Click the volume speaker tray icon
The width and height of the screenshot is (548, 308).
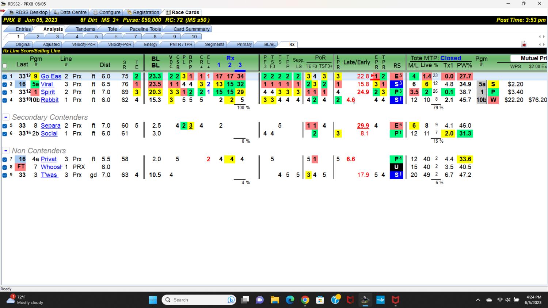point(508,300)
